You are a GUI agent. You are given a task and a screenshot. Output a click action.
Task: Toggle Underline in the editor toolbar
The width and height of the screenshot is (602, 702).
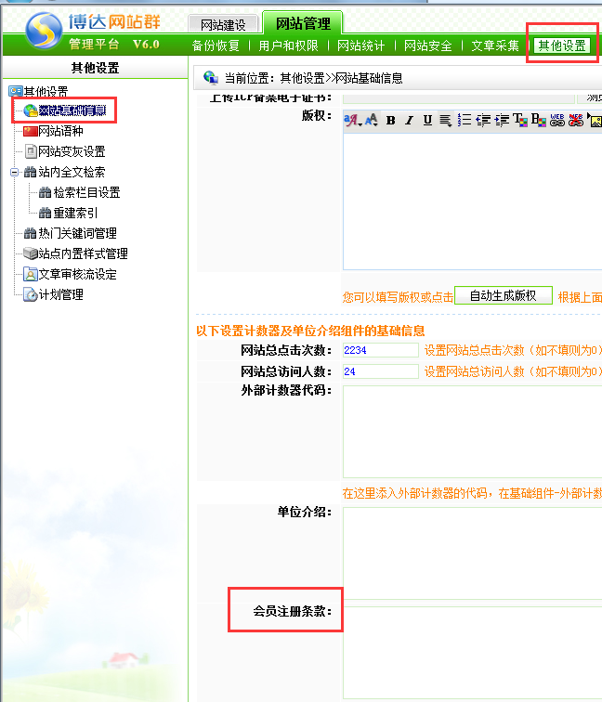tap(427, 120)
